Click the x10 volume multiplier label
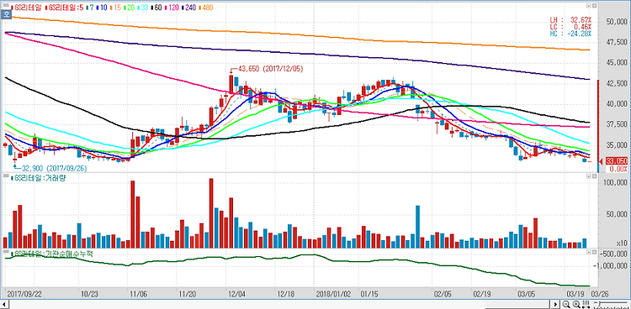Image resolution: width=631 pixels, height=309 pixels. 623,244
